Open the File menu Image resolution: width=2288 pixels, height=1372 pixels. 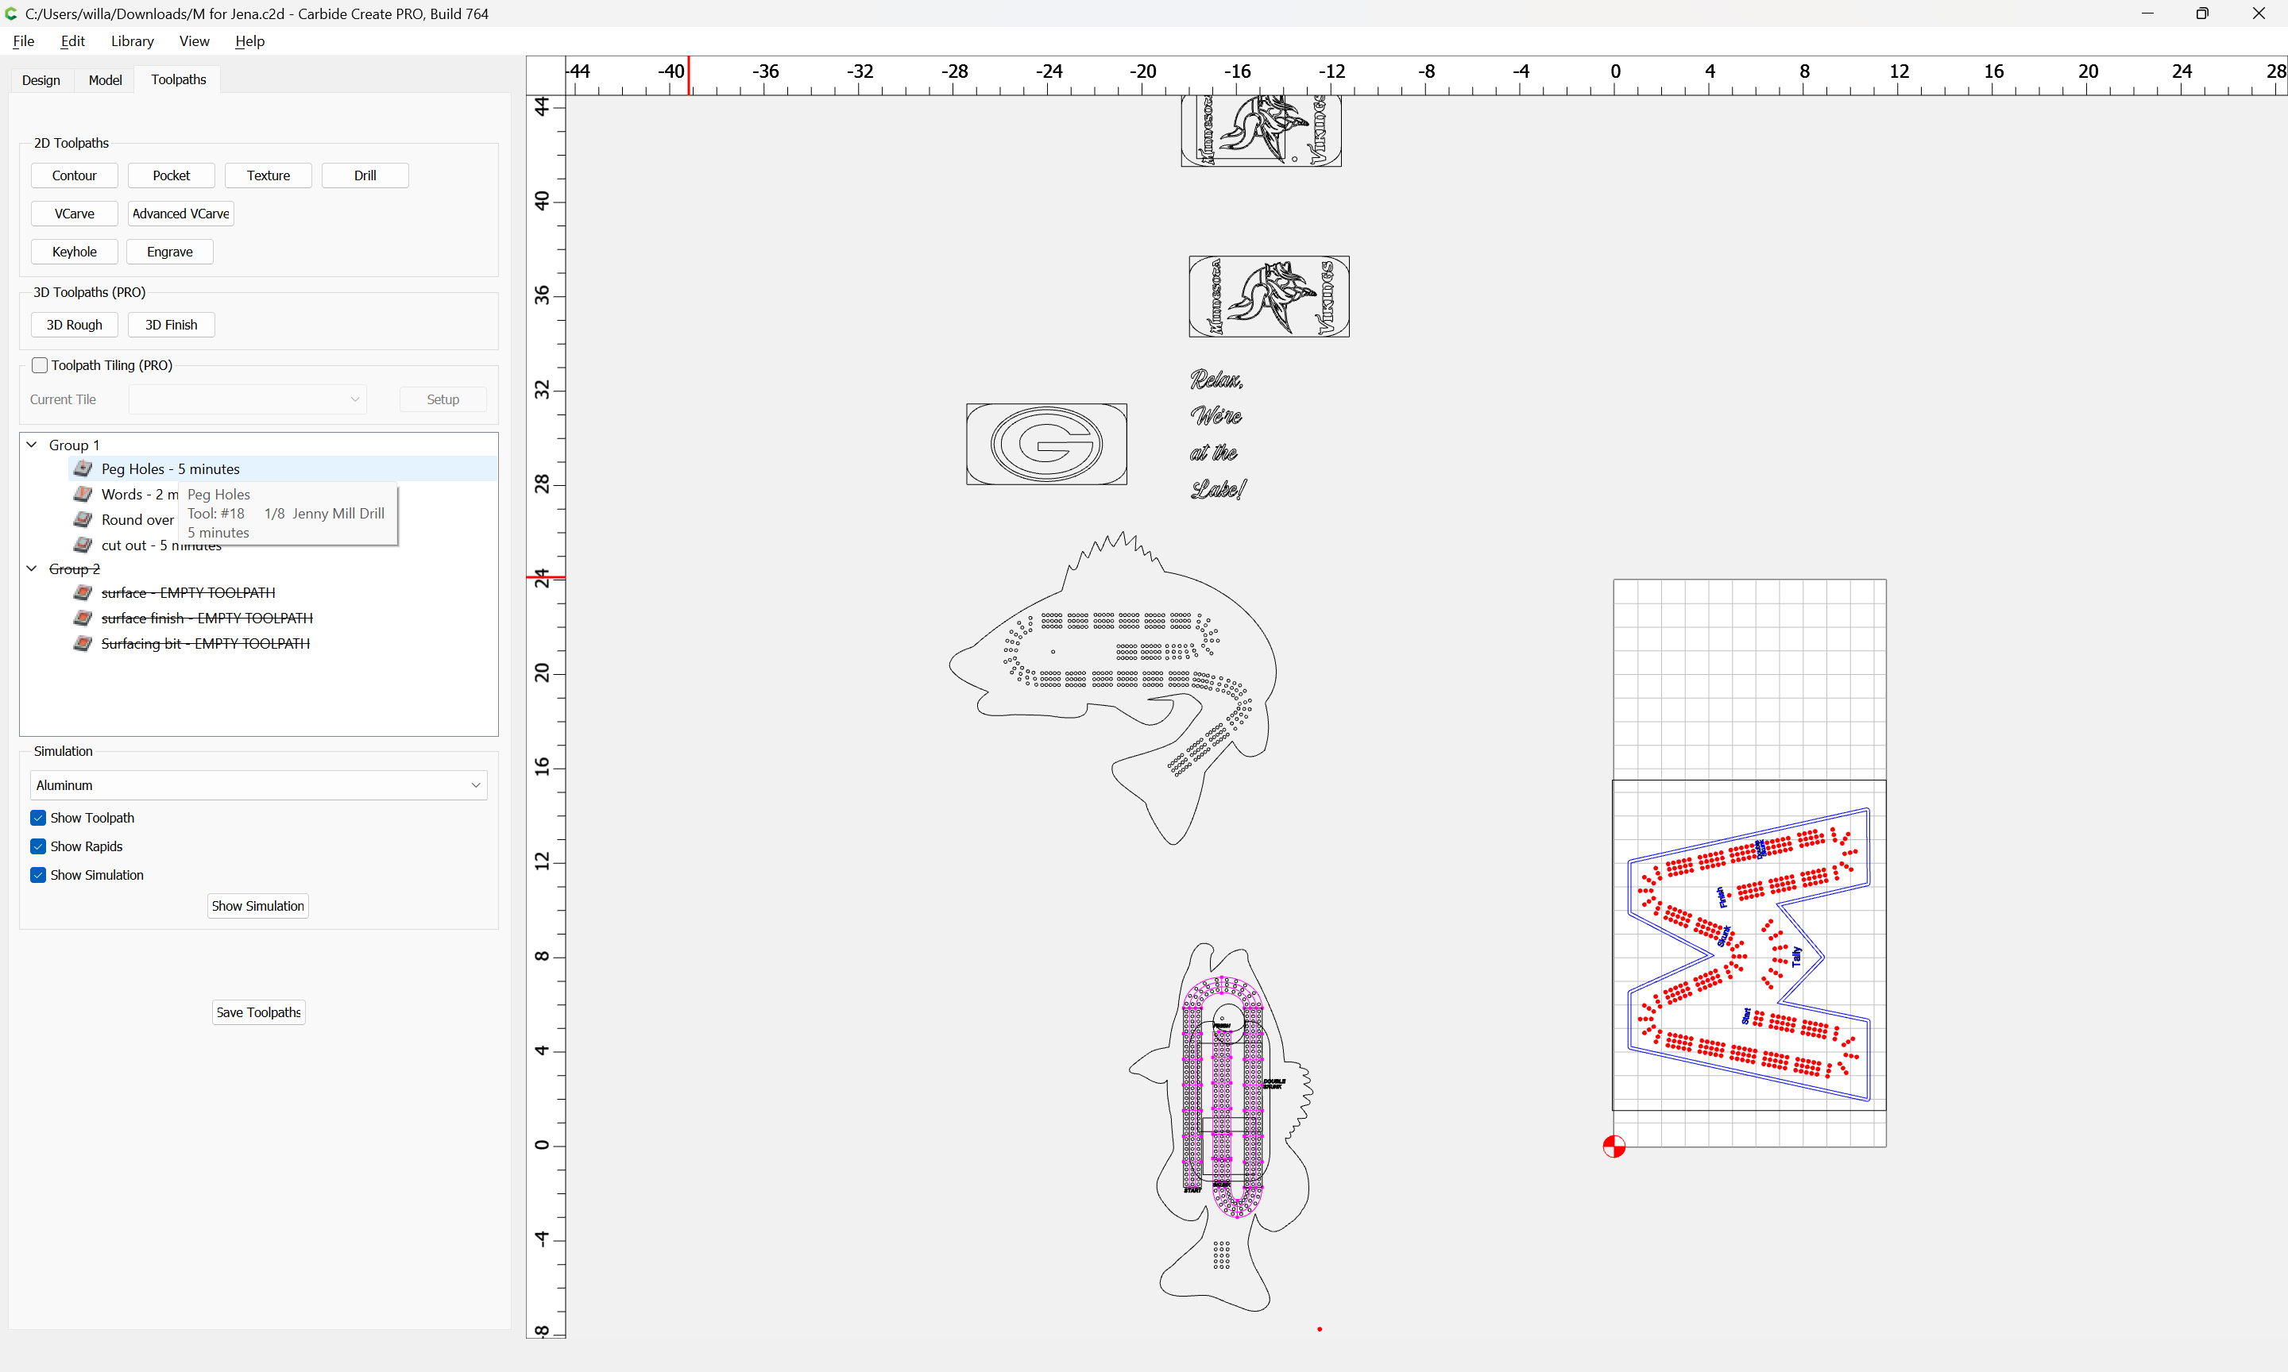[24, 40]
